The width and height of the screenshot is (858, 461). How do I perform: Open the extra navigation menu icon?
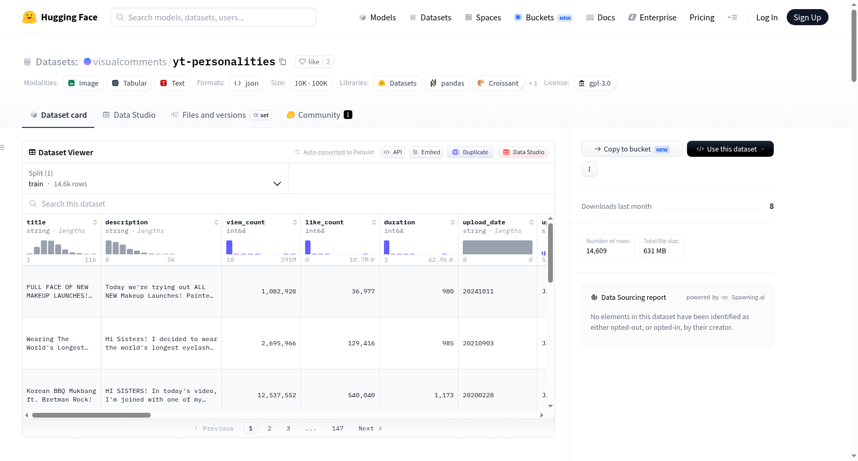point(732,17)
